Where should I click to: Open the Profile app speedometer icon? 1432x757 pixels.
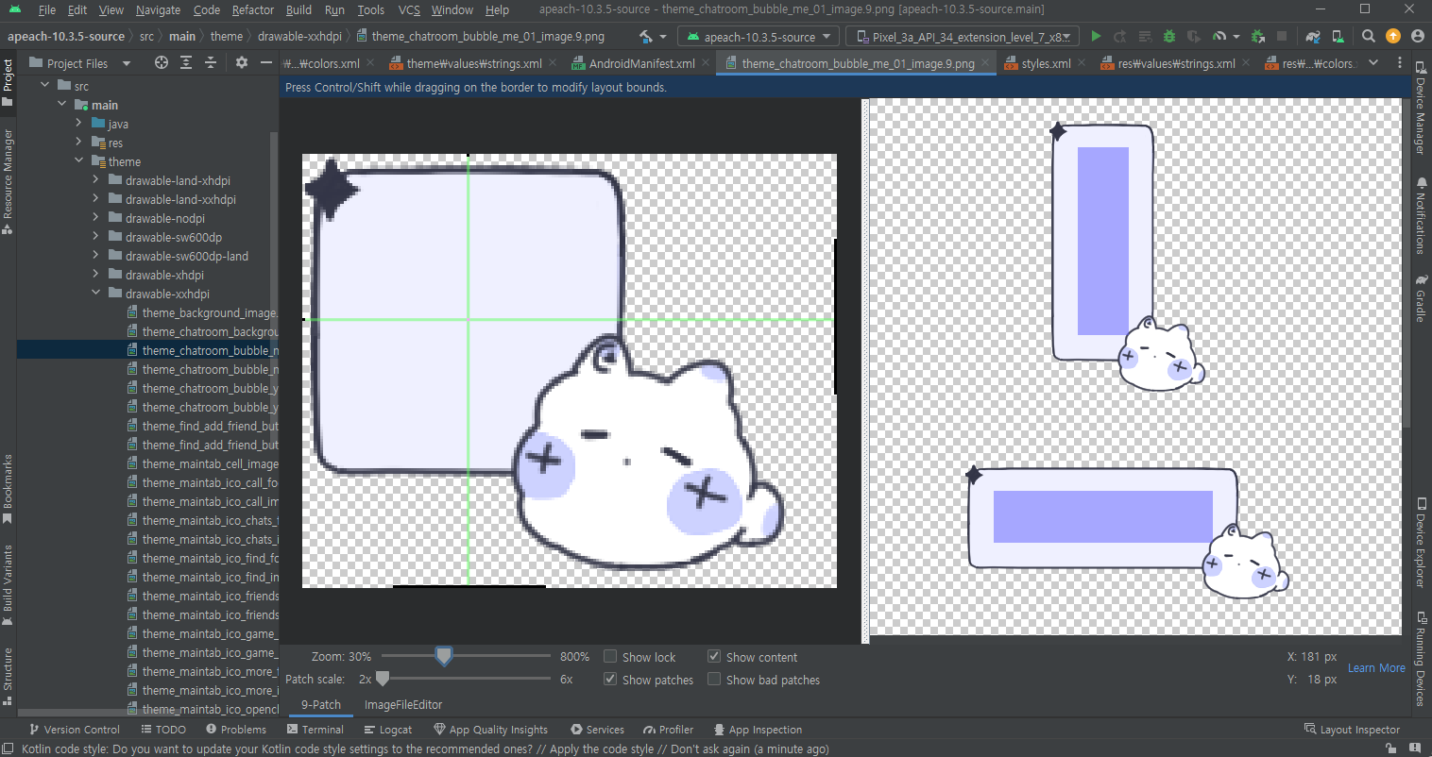click(x=1219, y=37)
